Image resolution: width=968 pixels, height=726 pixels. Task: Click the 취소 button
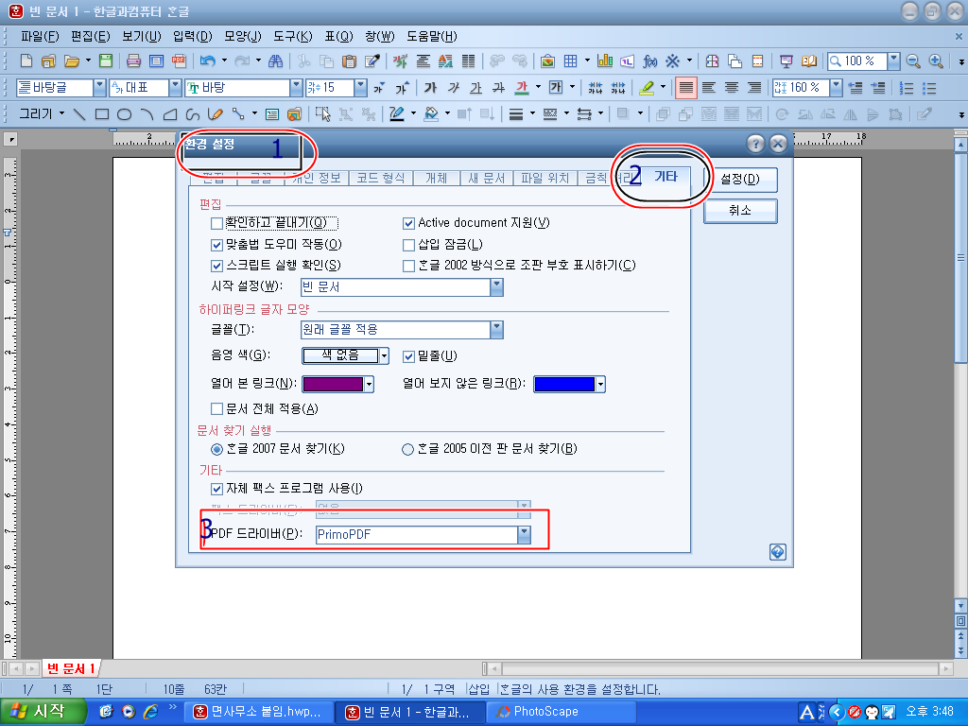point(739,211)
